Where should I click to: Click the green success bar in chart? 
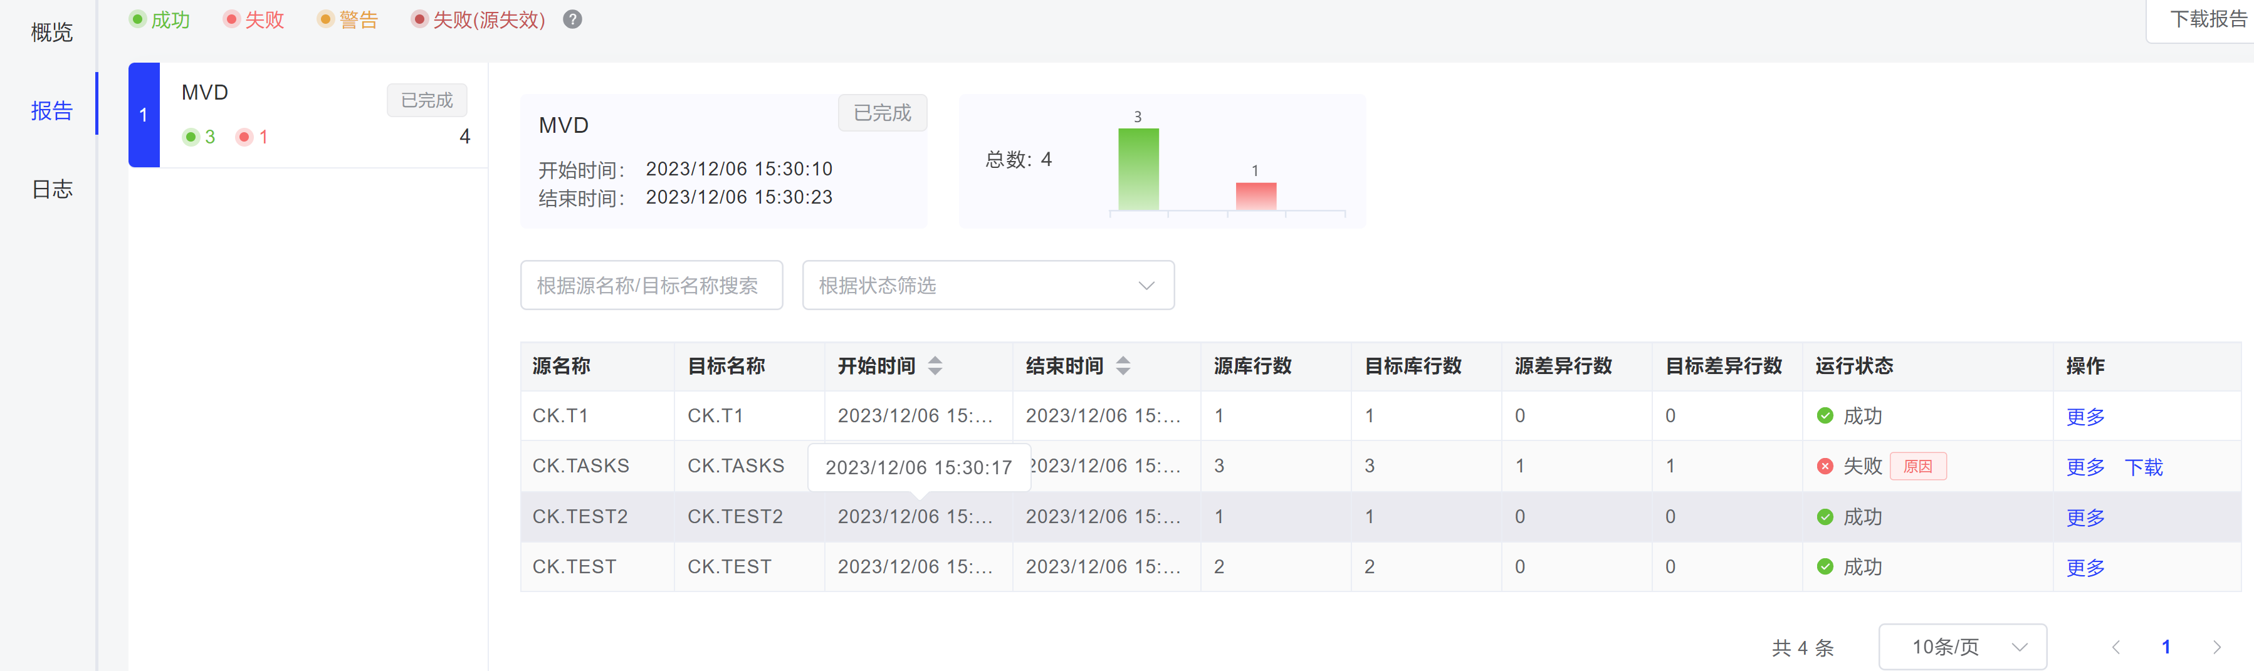[x=1138, y=169]
